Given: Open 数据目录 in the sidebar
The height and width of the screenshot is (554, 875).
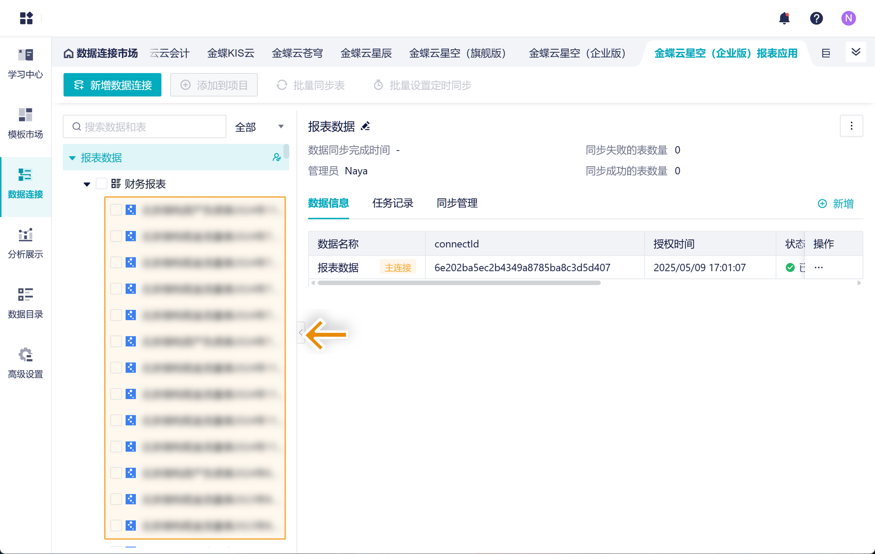Looking at the screenshot, I should (26, 304).
